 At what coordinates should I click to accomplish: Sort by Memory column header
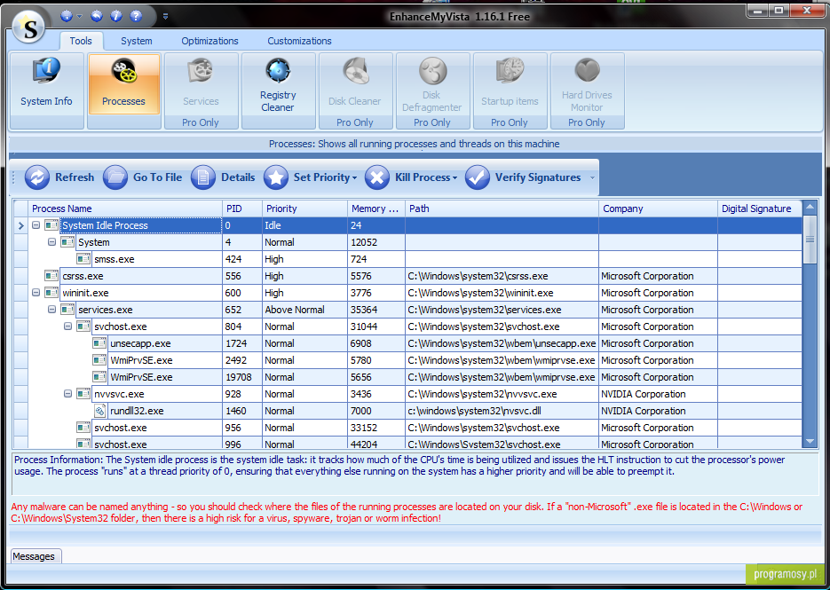[376, 208]
